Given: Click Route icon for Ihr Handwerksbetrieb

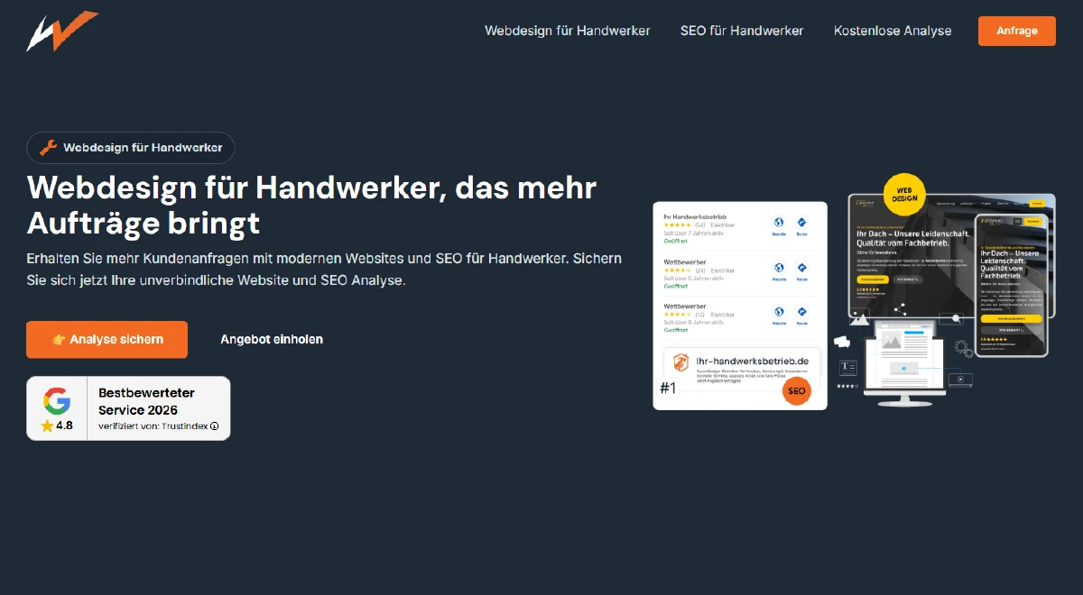Looking at the screenshot, I should pos(801,224).
